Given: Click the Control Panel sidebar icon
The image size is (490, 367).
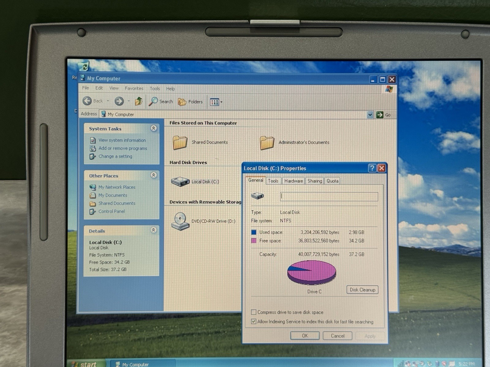Looking at the screenshot, I should click(92, 211).
